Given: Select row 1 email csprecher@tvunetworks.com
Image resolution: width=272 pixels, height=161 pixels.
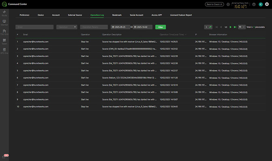Looking at the screenshot, I should pos(36,42).
